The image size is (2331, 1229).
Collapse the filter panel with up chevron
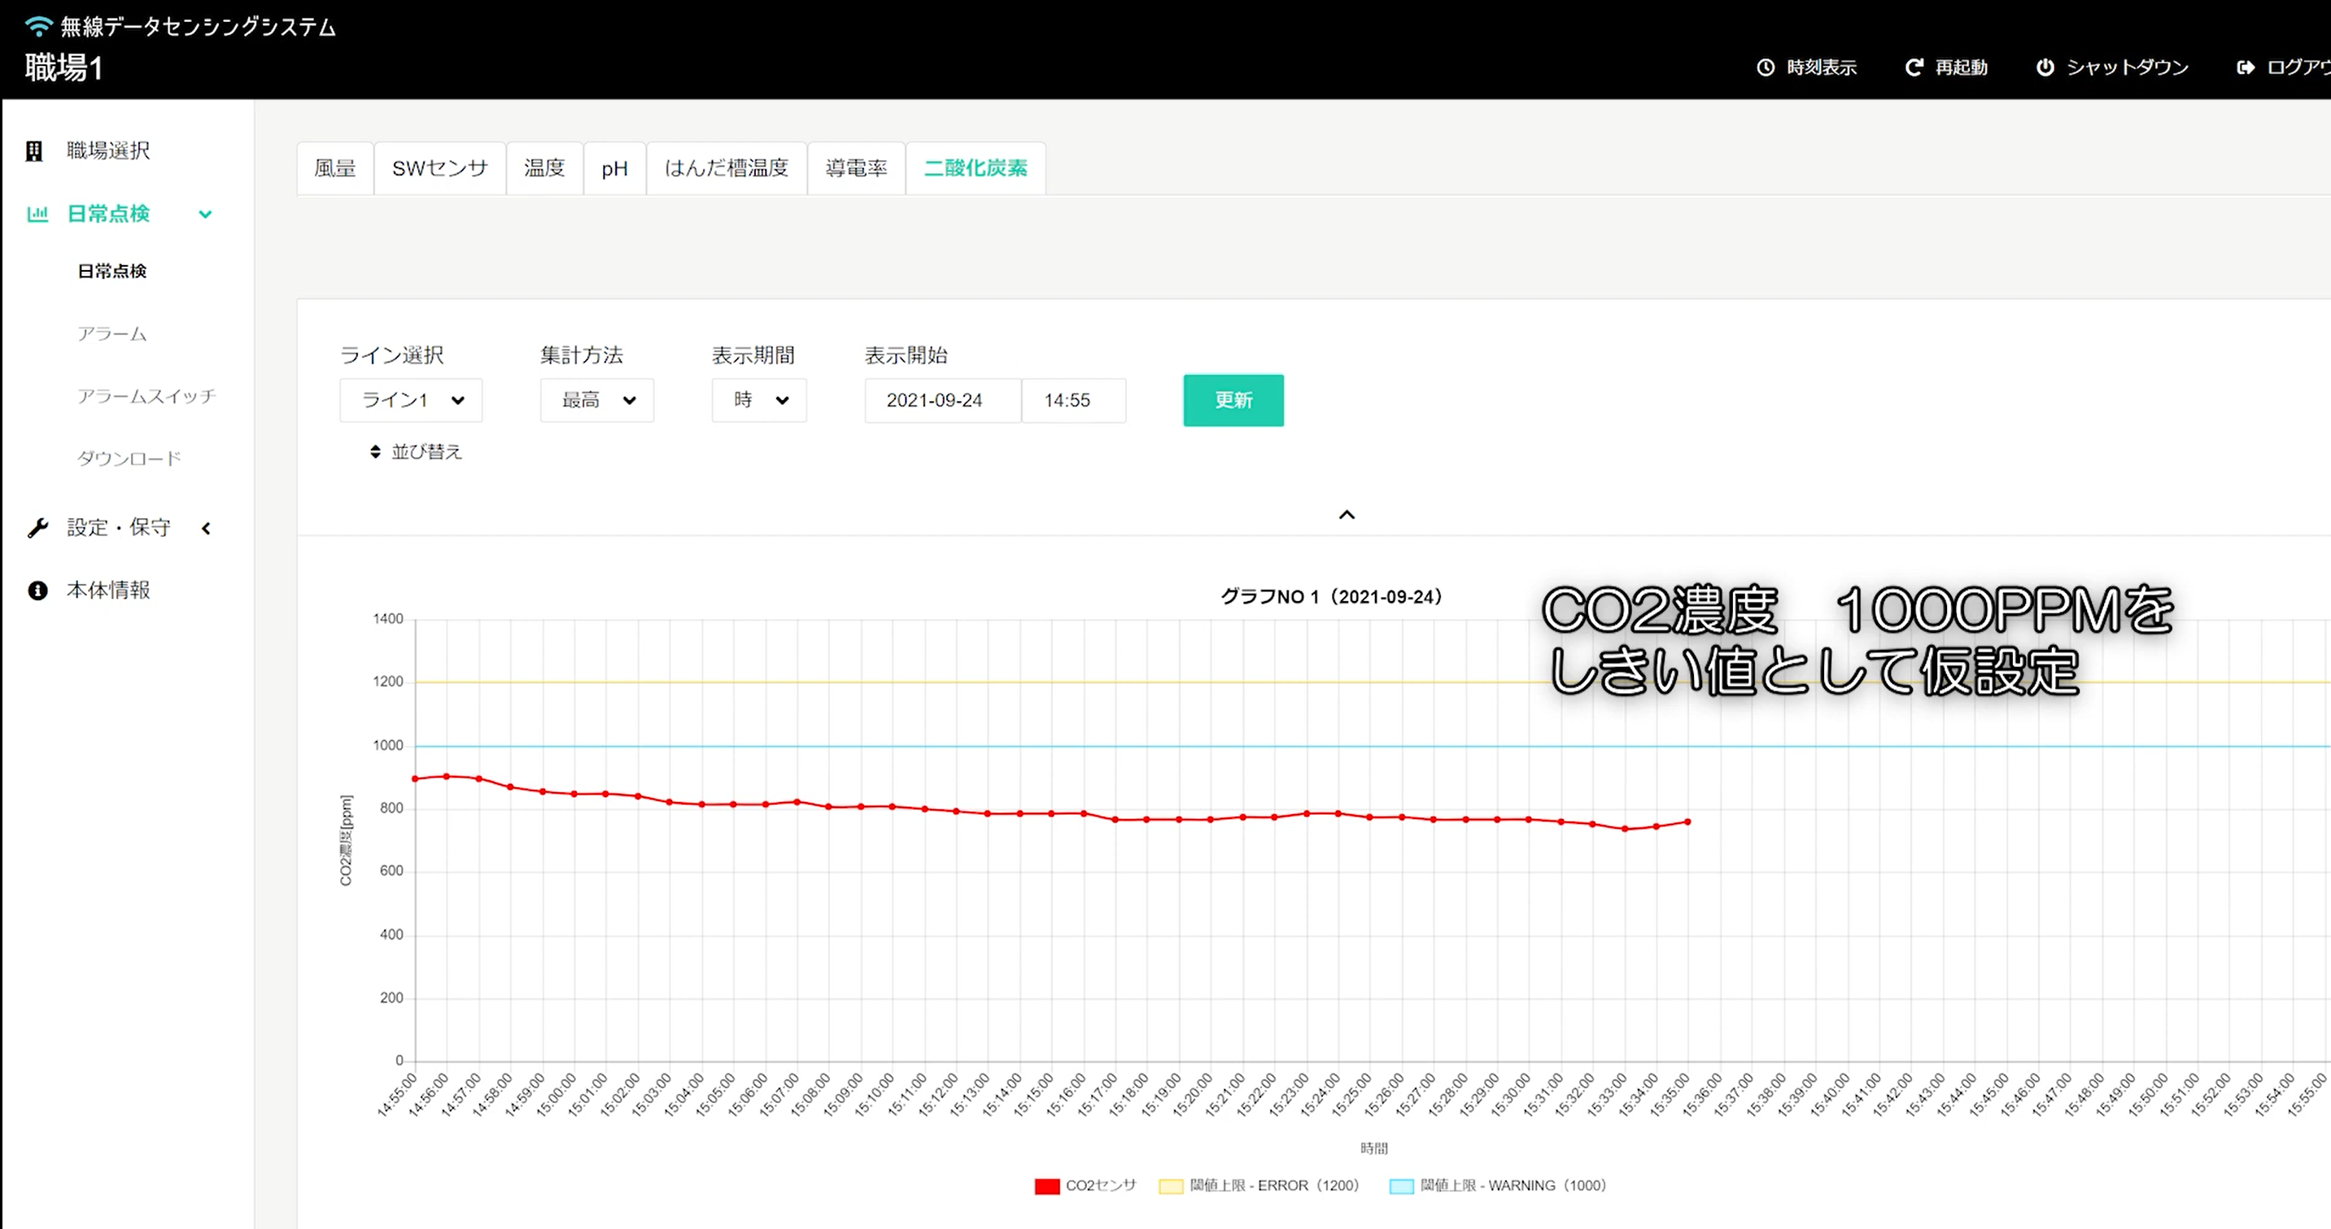(x=1347, y=515)
